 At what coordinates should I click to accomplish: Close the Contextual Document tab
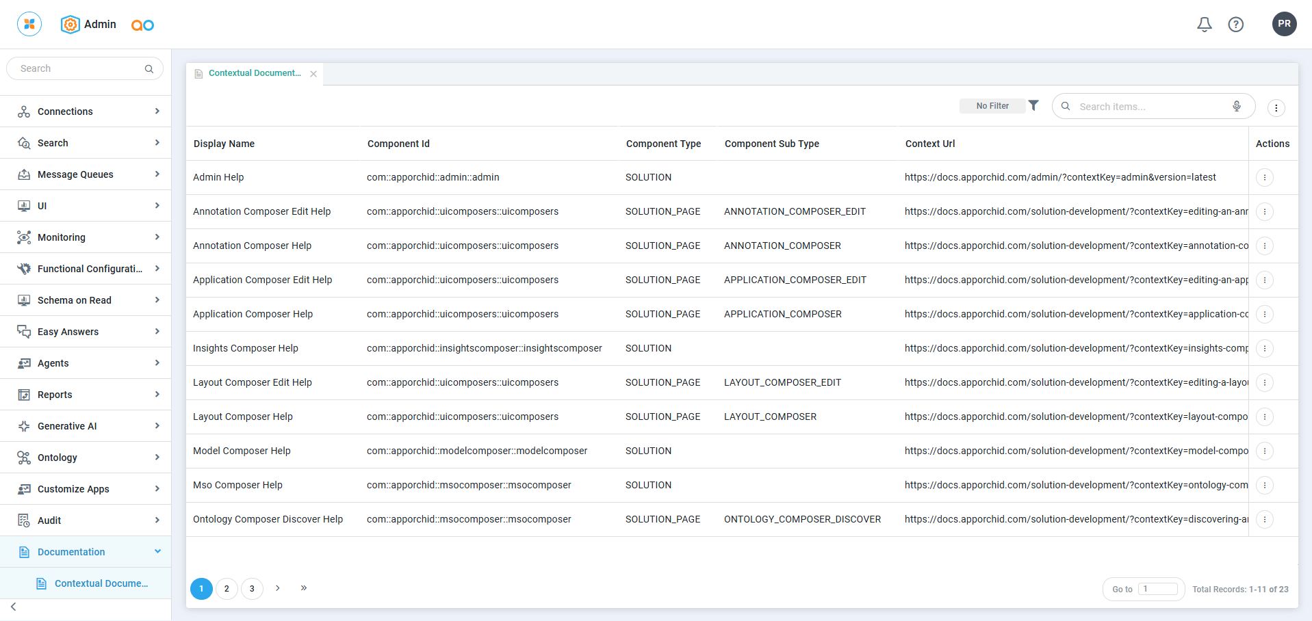pos(313,74)
